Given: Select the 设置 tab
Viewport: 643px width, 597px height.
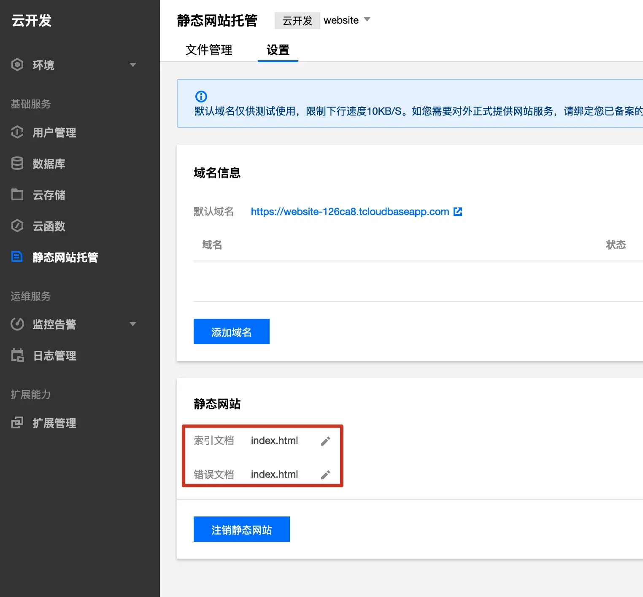Looking at the screenshot, I should point(278,50).
